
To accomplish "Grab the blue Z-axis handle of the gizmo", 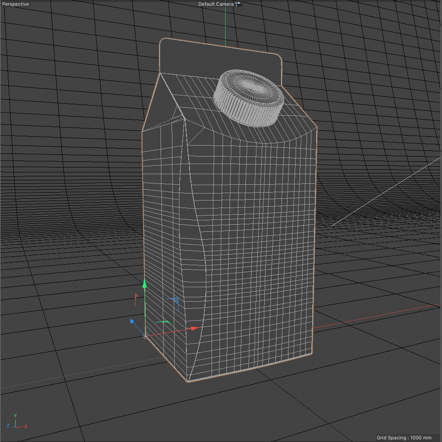I will tap(132, 321).
